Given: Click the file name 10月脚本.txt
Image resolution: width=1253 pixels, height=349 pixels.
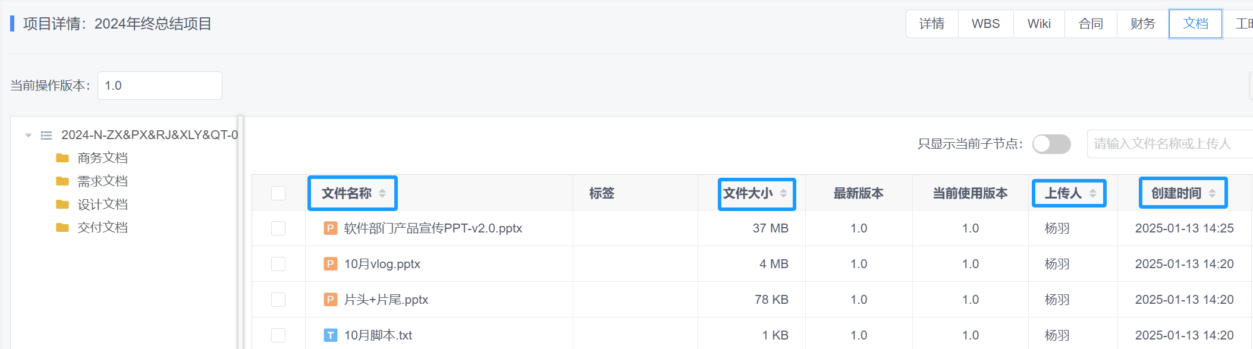Looking at the screenshot, I should 378,335.
